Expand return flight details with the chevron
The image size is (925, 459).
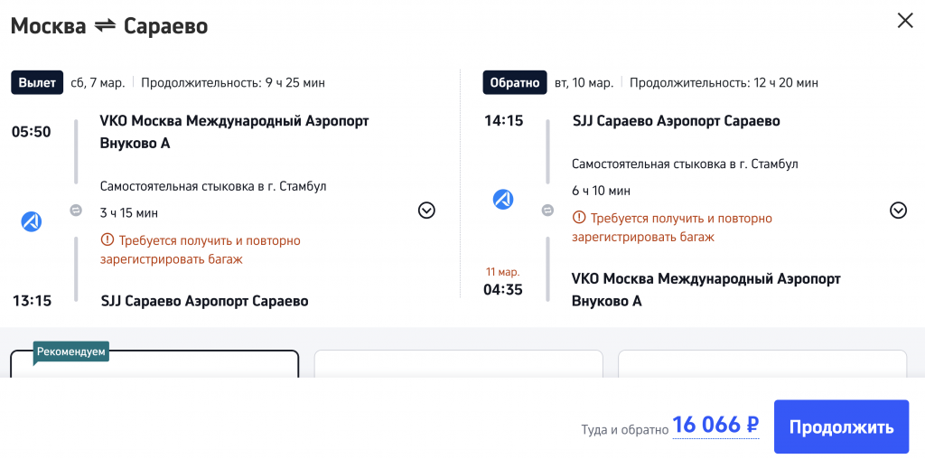point(898,211)
